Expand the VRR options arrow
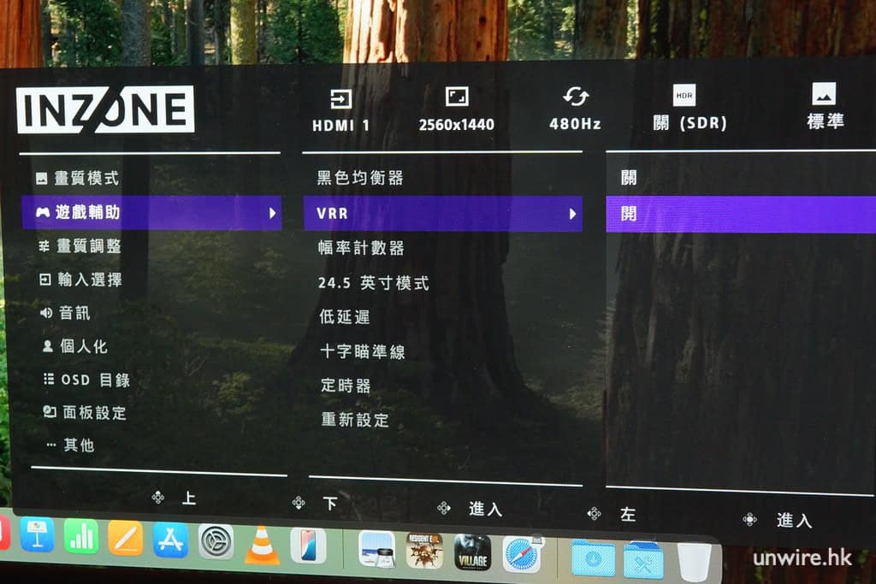This screenshot has width=876, height=584. [x=572, y=214]
